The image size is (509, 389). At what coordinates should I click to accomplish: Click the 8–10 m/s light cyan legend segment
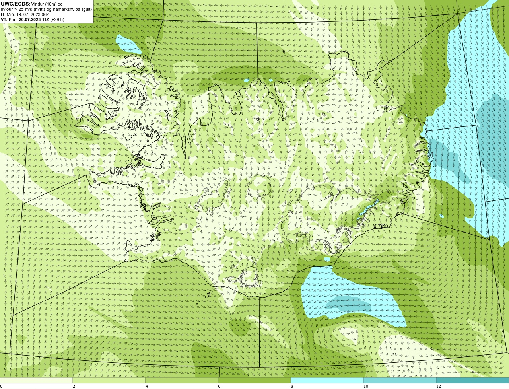point(327,380)
